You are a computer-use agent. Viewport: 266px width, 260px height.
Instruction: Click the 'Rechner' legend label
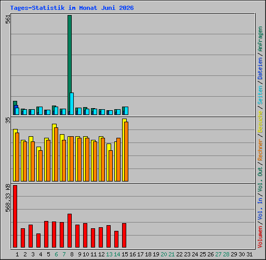(260, 150)
